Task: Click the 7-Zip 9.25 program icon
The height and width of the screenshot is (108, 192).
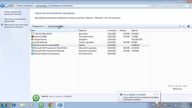Action: click(32, 34)
